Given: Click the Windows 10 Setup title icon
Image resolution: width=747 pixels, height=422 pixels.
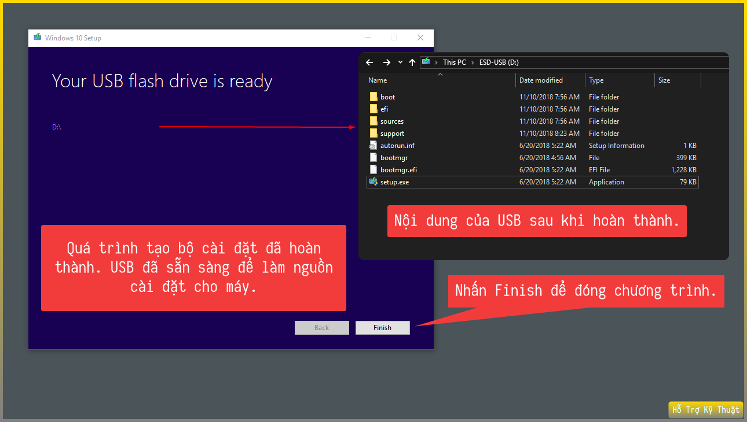Looking at the screenshot, I should pyautogui.click(x=38, y=38).
